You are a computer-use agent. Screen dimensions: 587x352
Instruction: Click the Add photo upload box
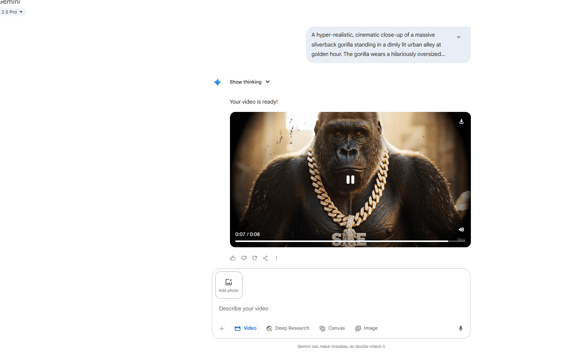(x=229, y=285)
